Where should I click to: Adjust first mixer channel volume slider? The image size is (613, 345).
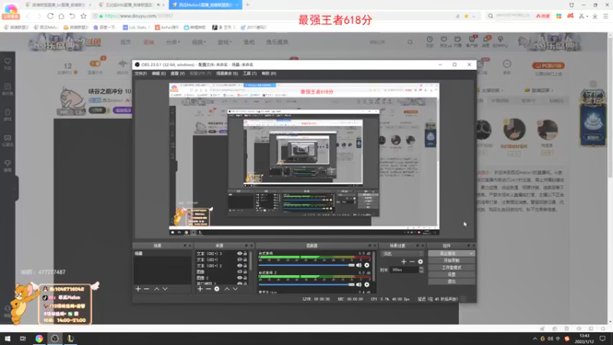click(x=306, y=265)
